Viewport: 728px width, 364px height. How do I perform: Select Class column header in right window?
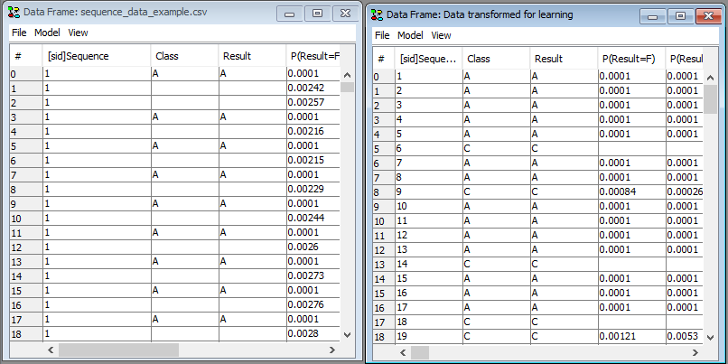click(x=496, y=59)
